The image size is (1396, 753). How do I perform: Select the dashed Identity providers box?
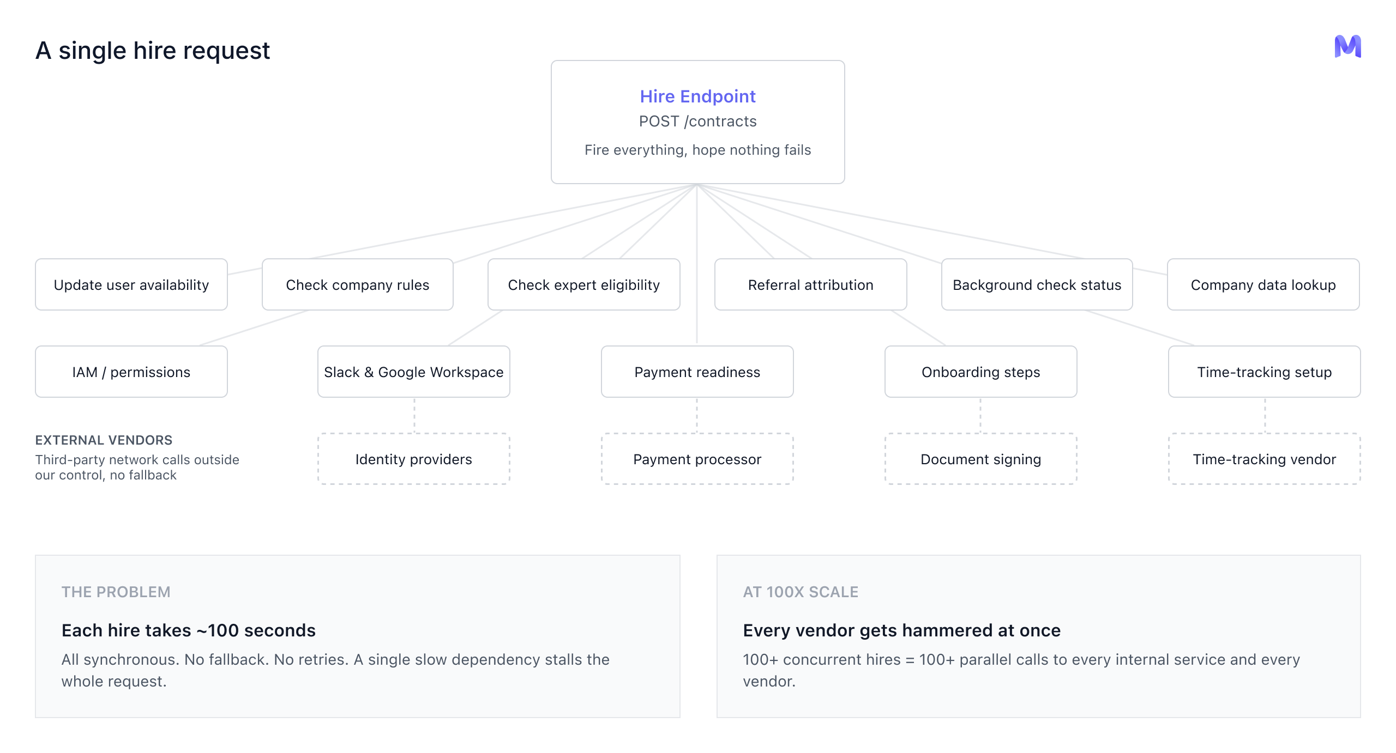[413, 459]
